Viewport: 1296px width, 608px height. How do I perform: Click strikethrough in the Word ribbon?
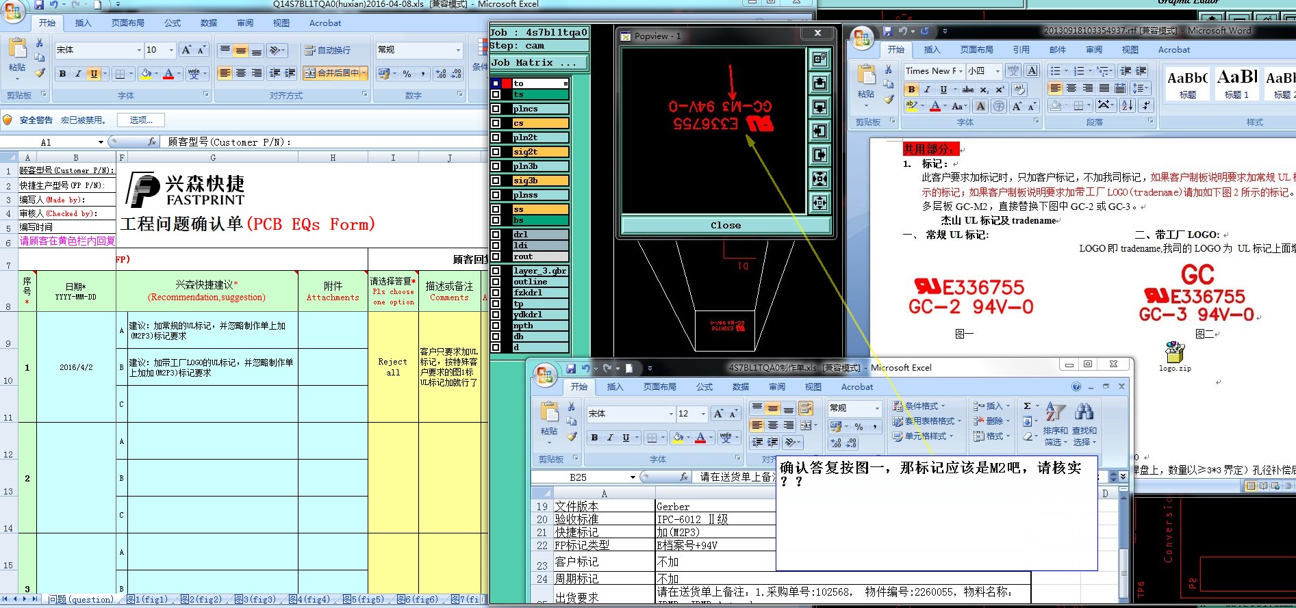pyautogui.click(x=967, y=90)
